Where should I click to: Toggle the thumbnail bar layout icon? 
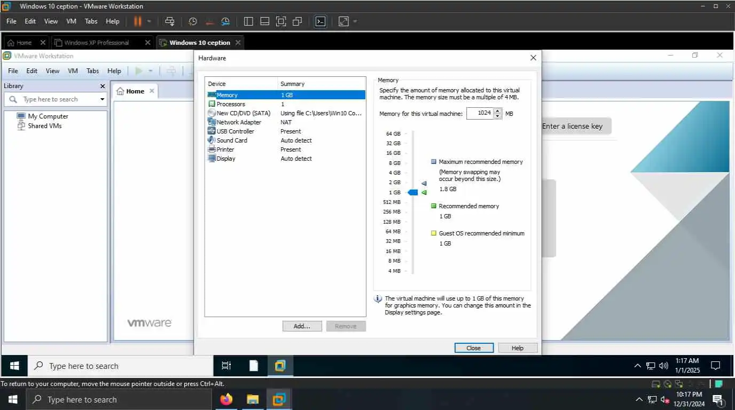(264, 21)
